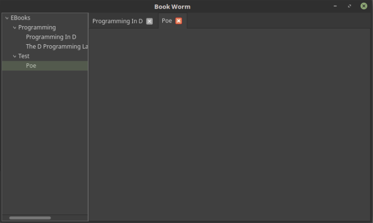The image size is (373, 223).
Task: Click the highlighted Poe tree entry
Action: click(31, 66)
